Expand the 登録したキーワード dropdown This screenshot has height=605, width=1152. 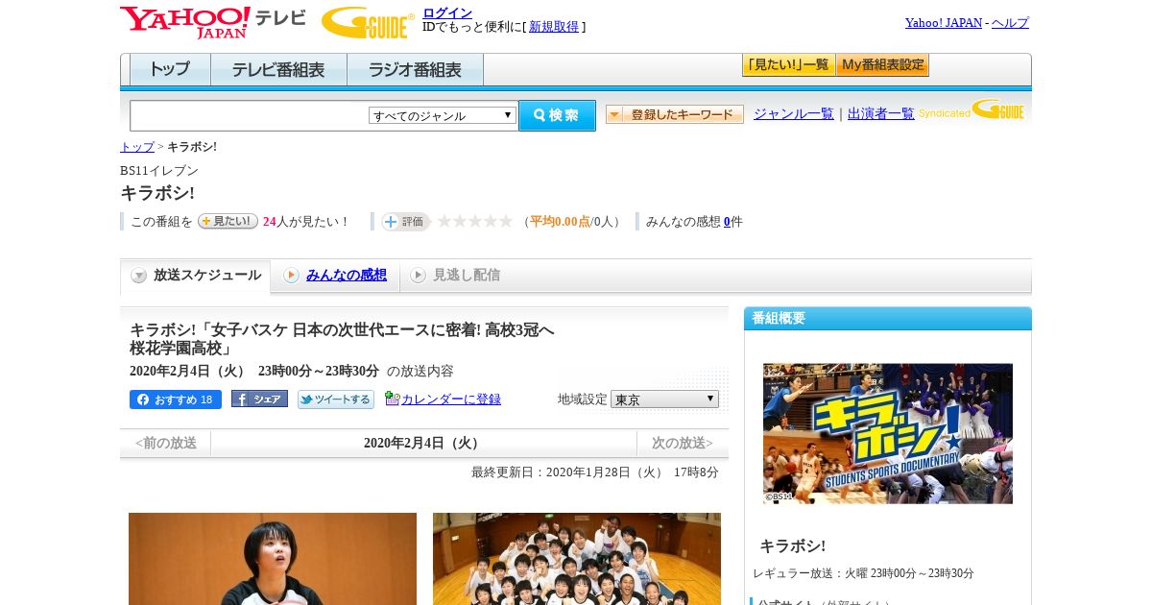(x=674, y=114)
